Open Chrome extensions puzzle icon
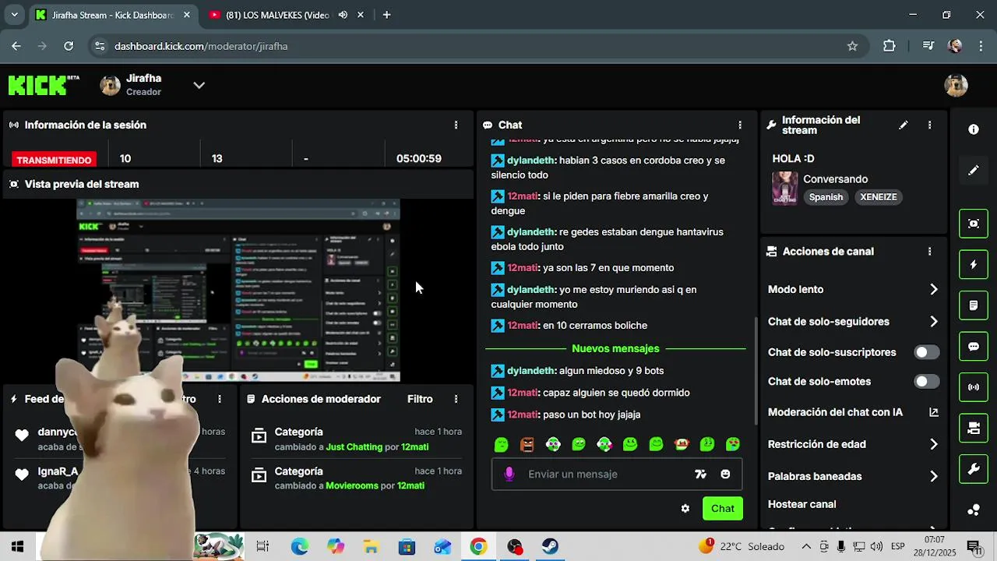The height and width of the screenshot is (561, 997). pyautogui.click(x=890, y=46)
